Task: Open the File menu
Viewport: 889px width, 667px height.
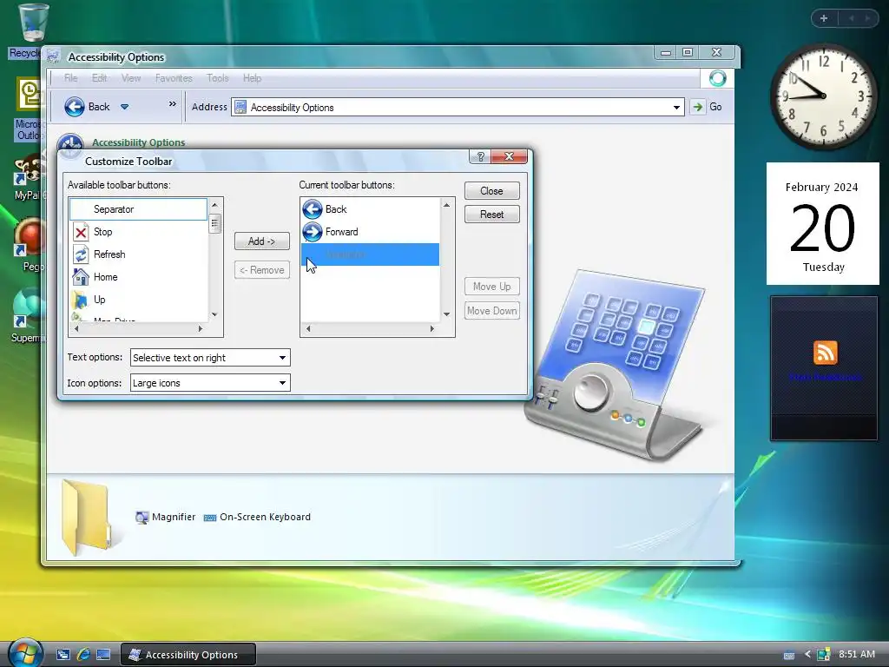Action: [71, 78]
